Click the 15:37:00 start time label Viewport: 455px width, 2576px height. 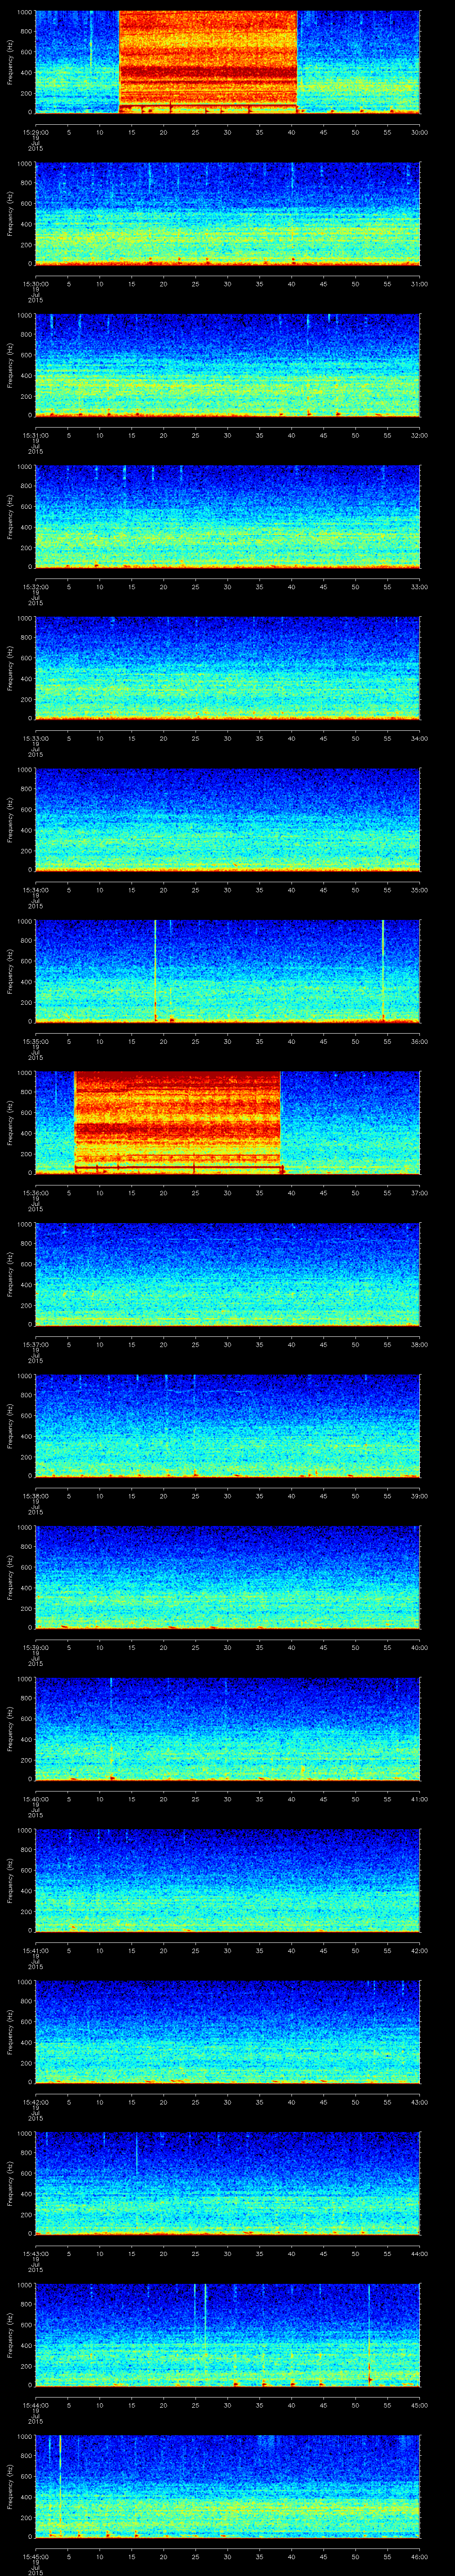click(35, 1344)
